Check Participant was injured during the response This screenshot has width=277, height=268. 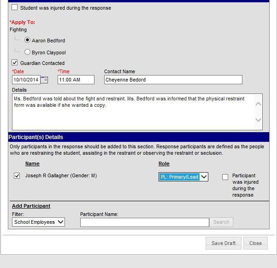point(225,177)
